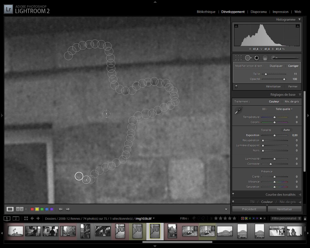Adjust the Exposition slider handle
Image resolution: width=310 pixels, height=248 pixels.
coord(274,135)
